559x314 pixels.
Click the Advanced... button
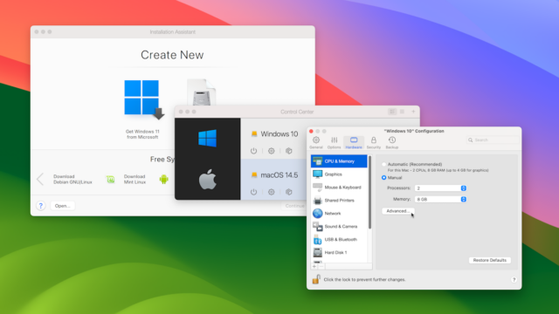398,211
